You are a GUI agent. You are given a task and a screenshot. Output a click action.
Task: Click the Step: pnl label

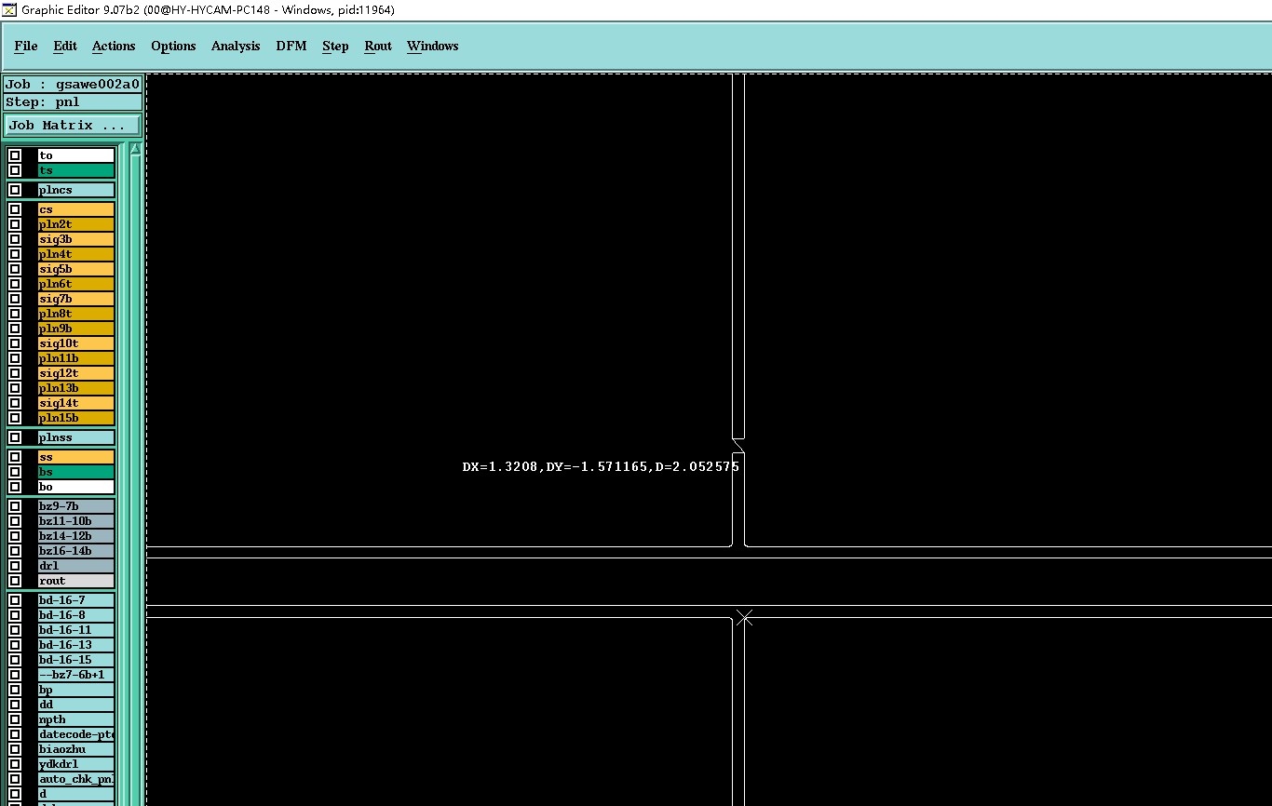(x=73, y=102)
